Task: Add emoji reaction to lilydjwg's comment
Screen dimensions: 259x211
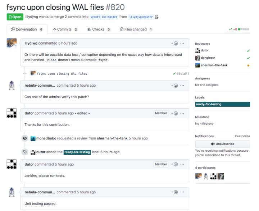Action: tap(174, 43)
